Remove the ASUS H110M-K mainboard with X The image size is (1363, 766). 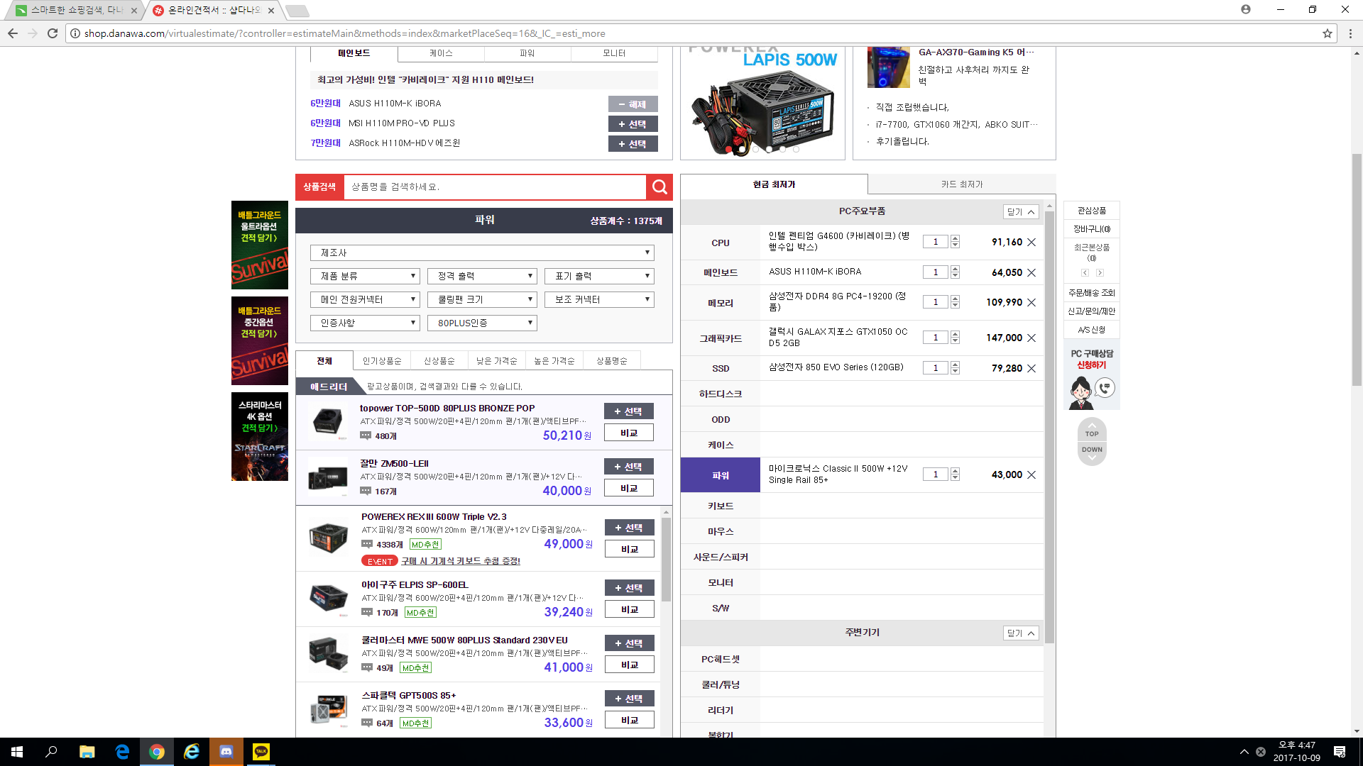[1031, 273]
